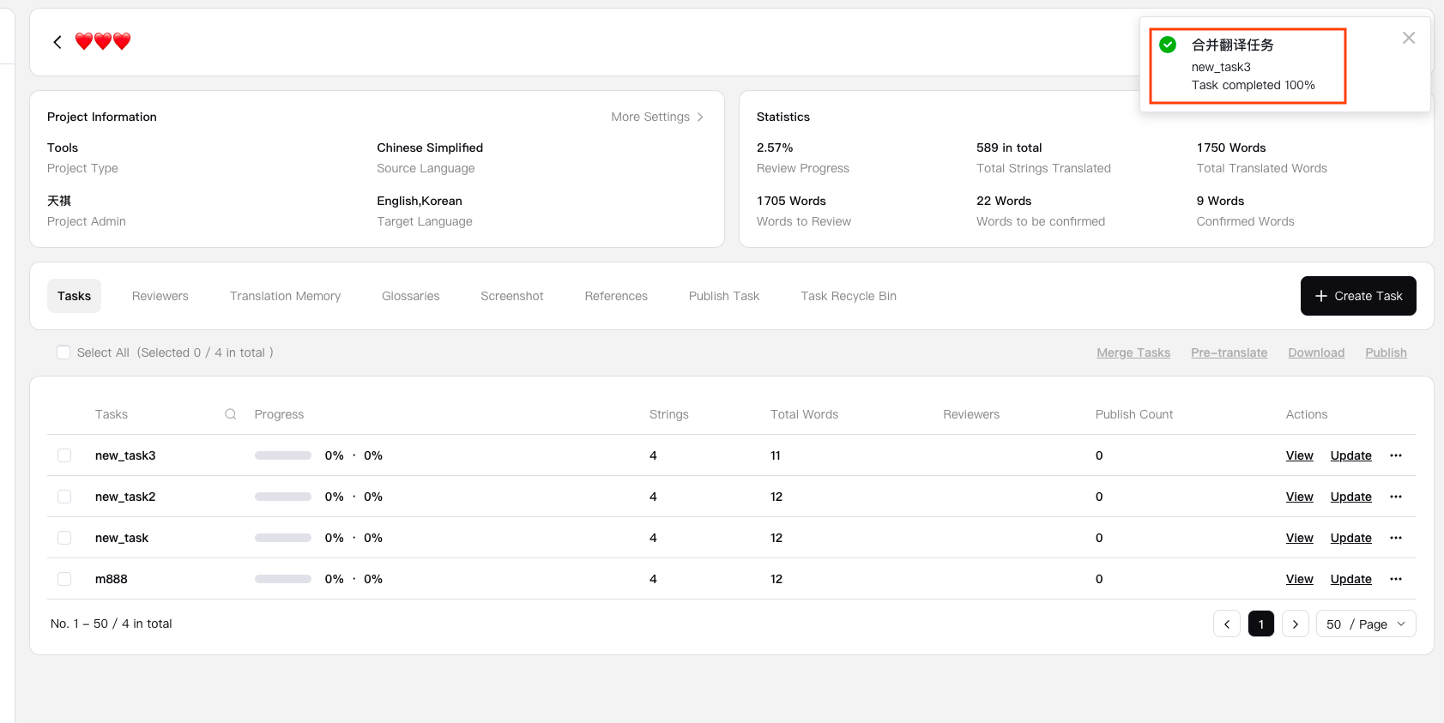Expand the 50 / Page size dropdown
Viewport: 1444px width, 723px height.
(1365, 624)
